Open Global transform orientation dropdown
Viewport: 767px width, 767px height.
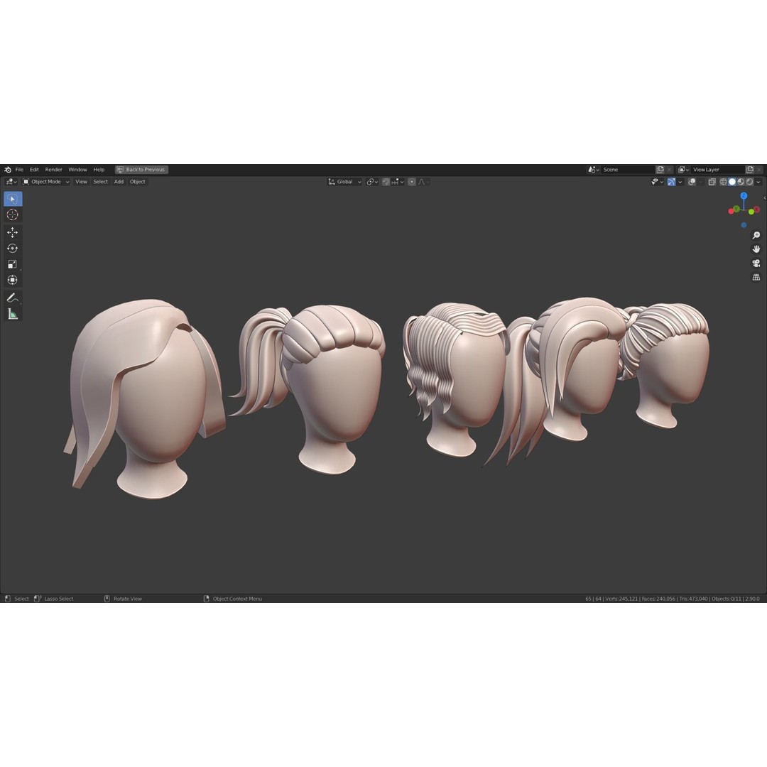(345, 182)
